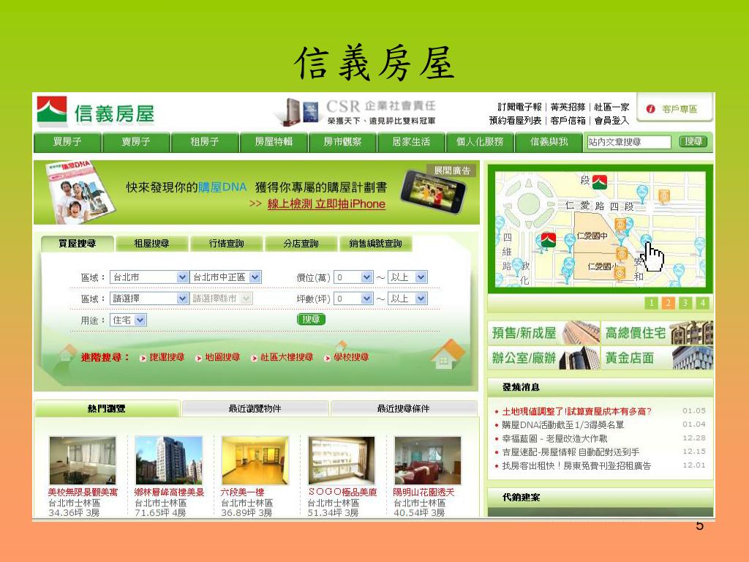
Task: Open the 坪數 minimum dropdown
Action: (353, 299)
